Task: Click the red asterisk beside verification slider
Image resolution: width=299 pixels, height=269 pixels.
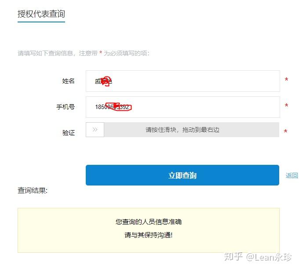Action: click(285, 131)
